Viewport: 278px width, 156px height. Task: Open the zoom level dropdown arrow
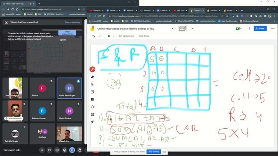[114, 36]
